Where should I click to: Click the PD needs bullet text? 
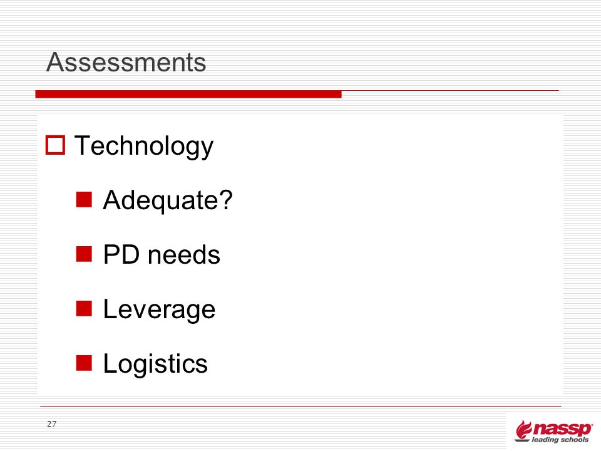click(x=162, y=255)
